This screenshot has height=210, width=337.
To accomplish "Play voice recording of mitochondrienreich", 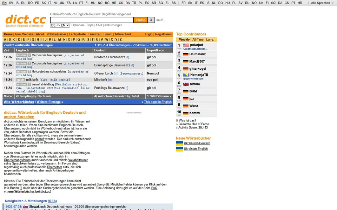I will pyautogui.click(x=95, y=96).
